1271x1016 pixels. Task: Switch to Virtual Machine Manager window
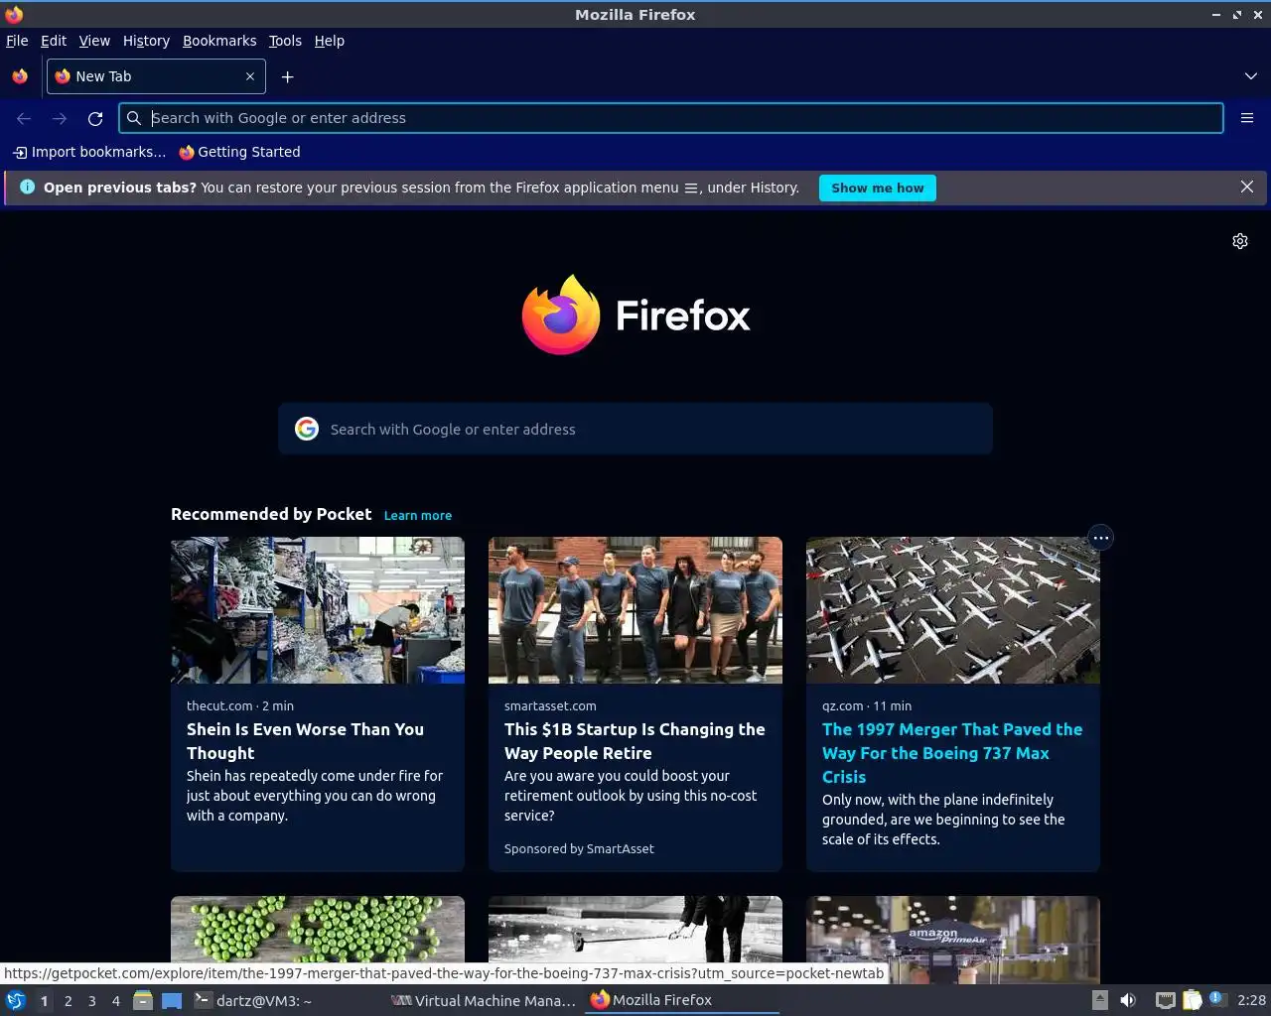(485, 1000)
